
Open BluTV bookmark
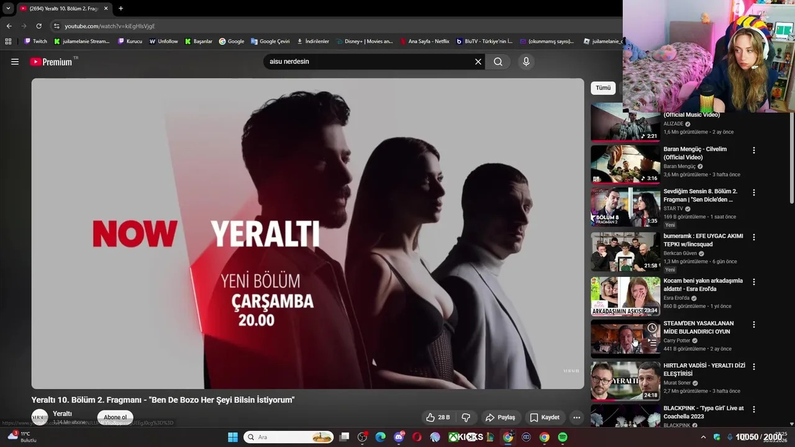coord(484,42)
